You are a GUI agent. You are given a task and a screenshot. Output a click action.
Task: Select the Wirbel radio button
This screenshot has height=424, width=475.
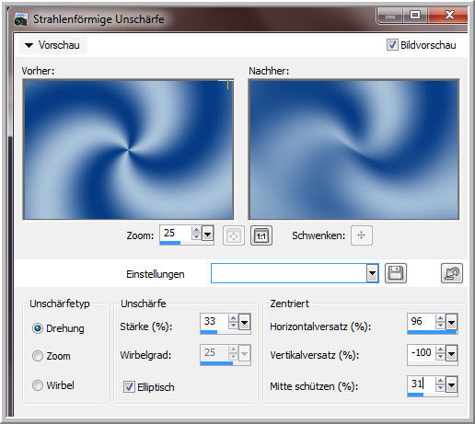38,385
